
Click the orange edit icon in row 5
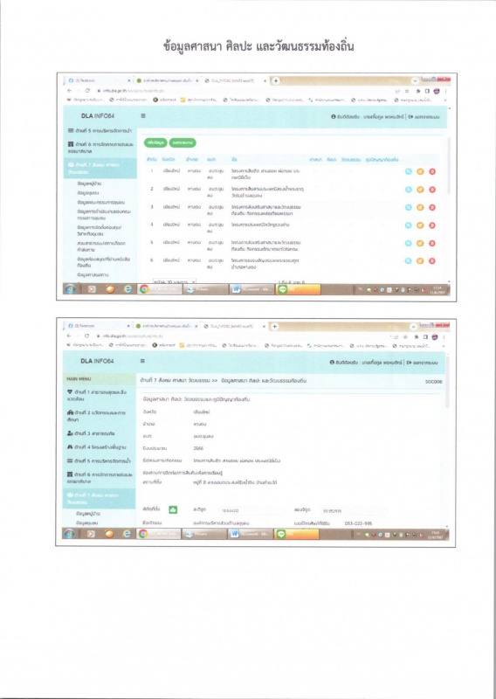coord(420,243)
